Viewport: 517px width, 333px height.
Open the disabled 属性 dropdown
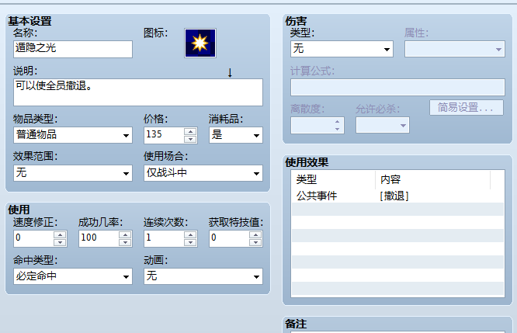pyautogui.click(x=455, y=49)
